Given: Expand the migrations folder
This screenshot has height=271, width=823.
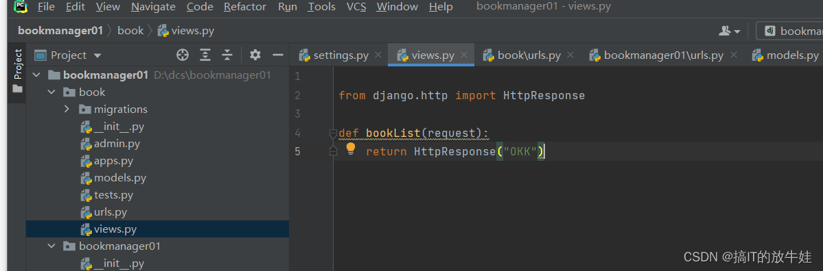Looking at the screenshot, I should click(x=67, y=109).
